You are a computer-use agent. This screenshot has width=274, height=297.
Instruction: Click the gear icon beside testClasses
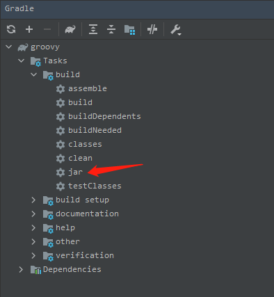click(x=61, y=186)
